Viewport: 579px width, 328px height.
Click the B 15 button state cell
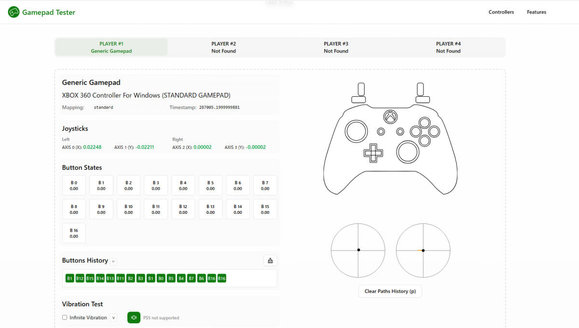[265, 209]
